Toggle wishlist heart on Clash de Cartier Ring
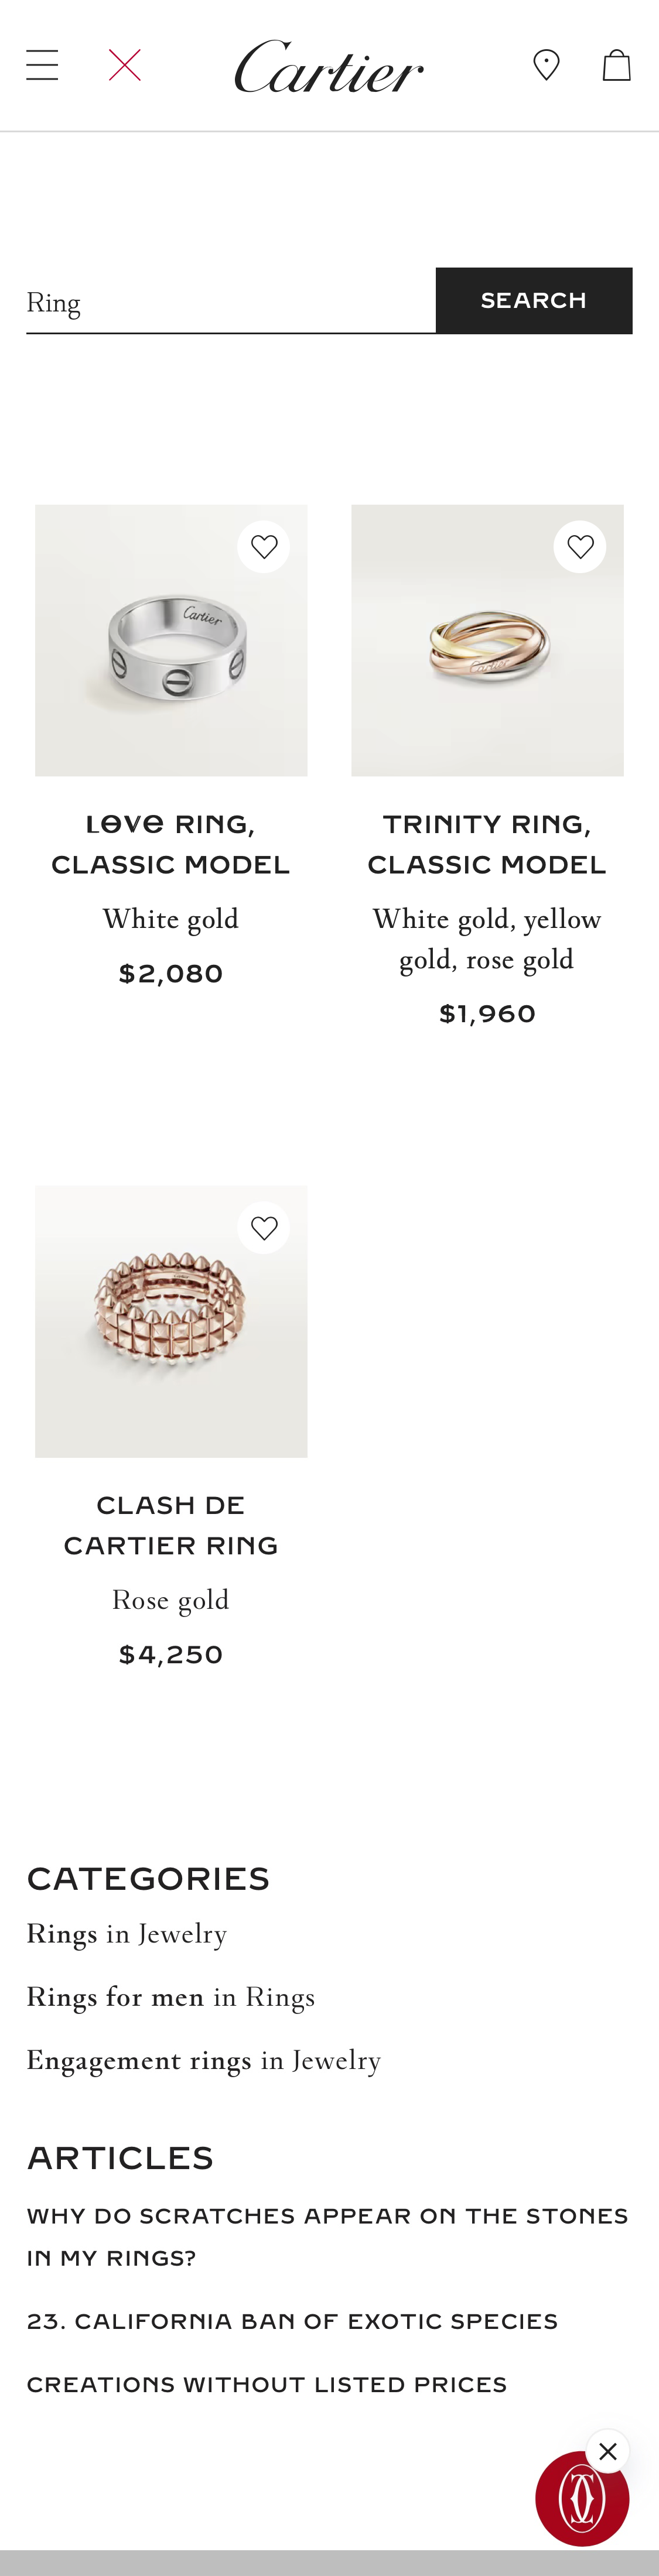This screenshot has width=659, height=2576. click(x=264, y=1228)
